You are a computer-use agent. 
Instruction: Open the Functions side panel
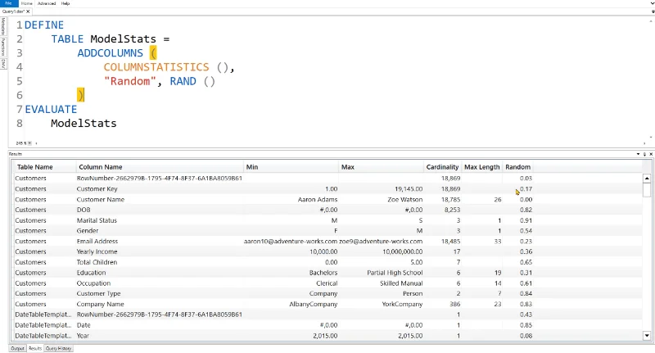(3, 47)
